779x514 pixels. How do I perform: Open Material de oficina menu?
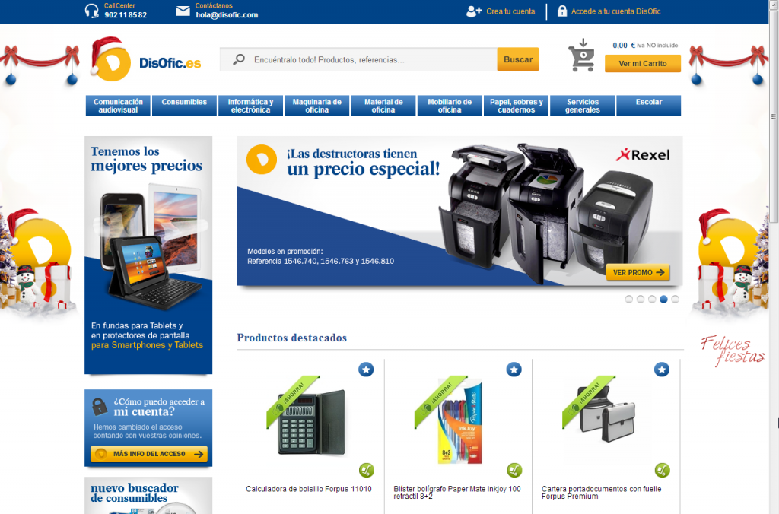383,106
